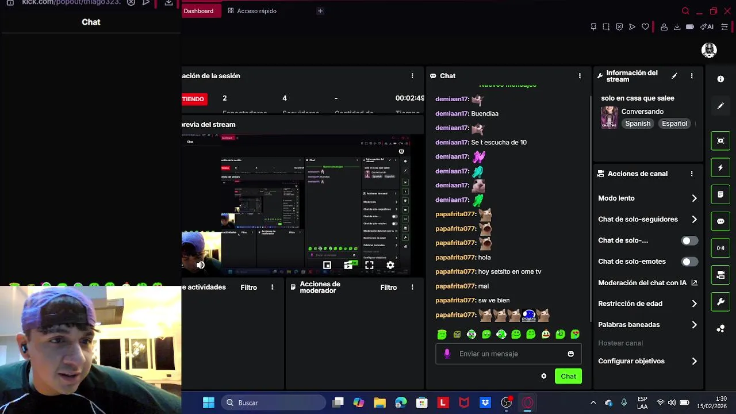Viewport: 736px width, 414px height.
Task: Open the three-dot menu of Información del stream
Action: pos(692,76)
